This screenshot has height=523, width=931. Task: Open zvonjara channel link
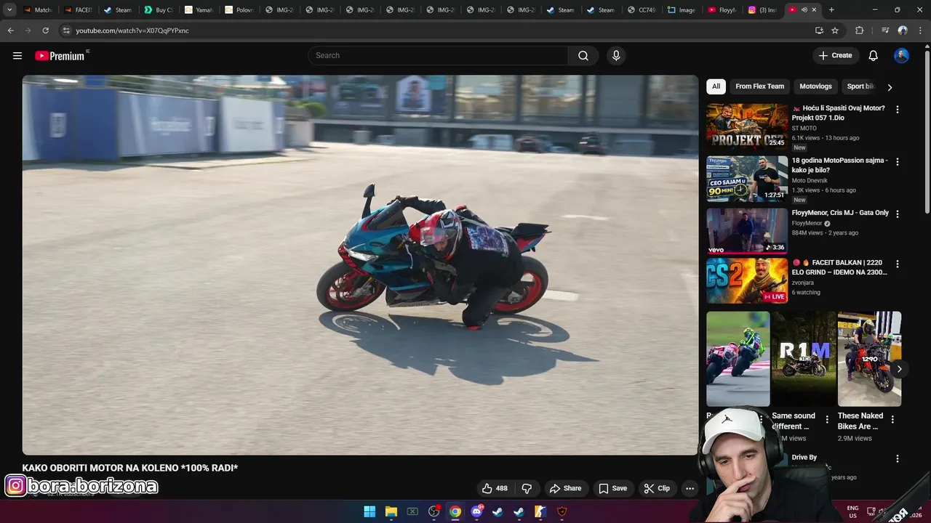[x=802, y=283]
